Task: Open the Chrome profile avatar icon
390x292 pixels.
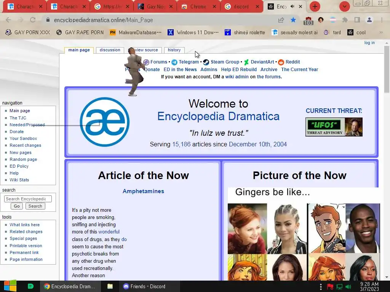Action: point(369,20)
